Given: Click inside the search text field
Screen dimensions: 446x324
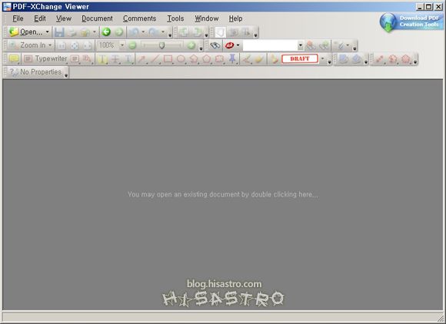Looking at the screenshot, I should pos(270,45).
